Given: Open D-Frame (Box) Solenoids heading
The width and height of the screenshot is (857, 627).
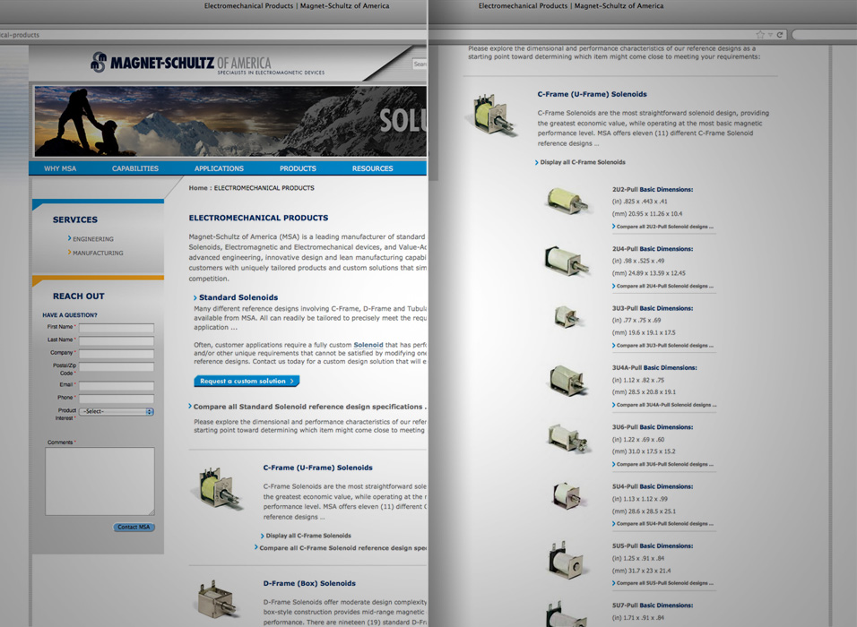Looking at the screenshot, I should [x=309, y=583].
